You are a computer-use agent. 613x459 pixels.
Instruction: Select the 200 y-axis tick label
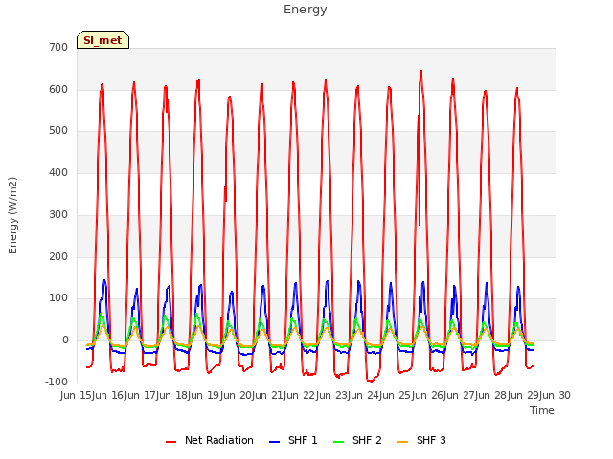(x=58, y=256)
